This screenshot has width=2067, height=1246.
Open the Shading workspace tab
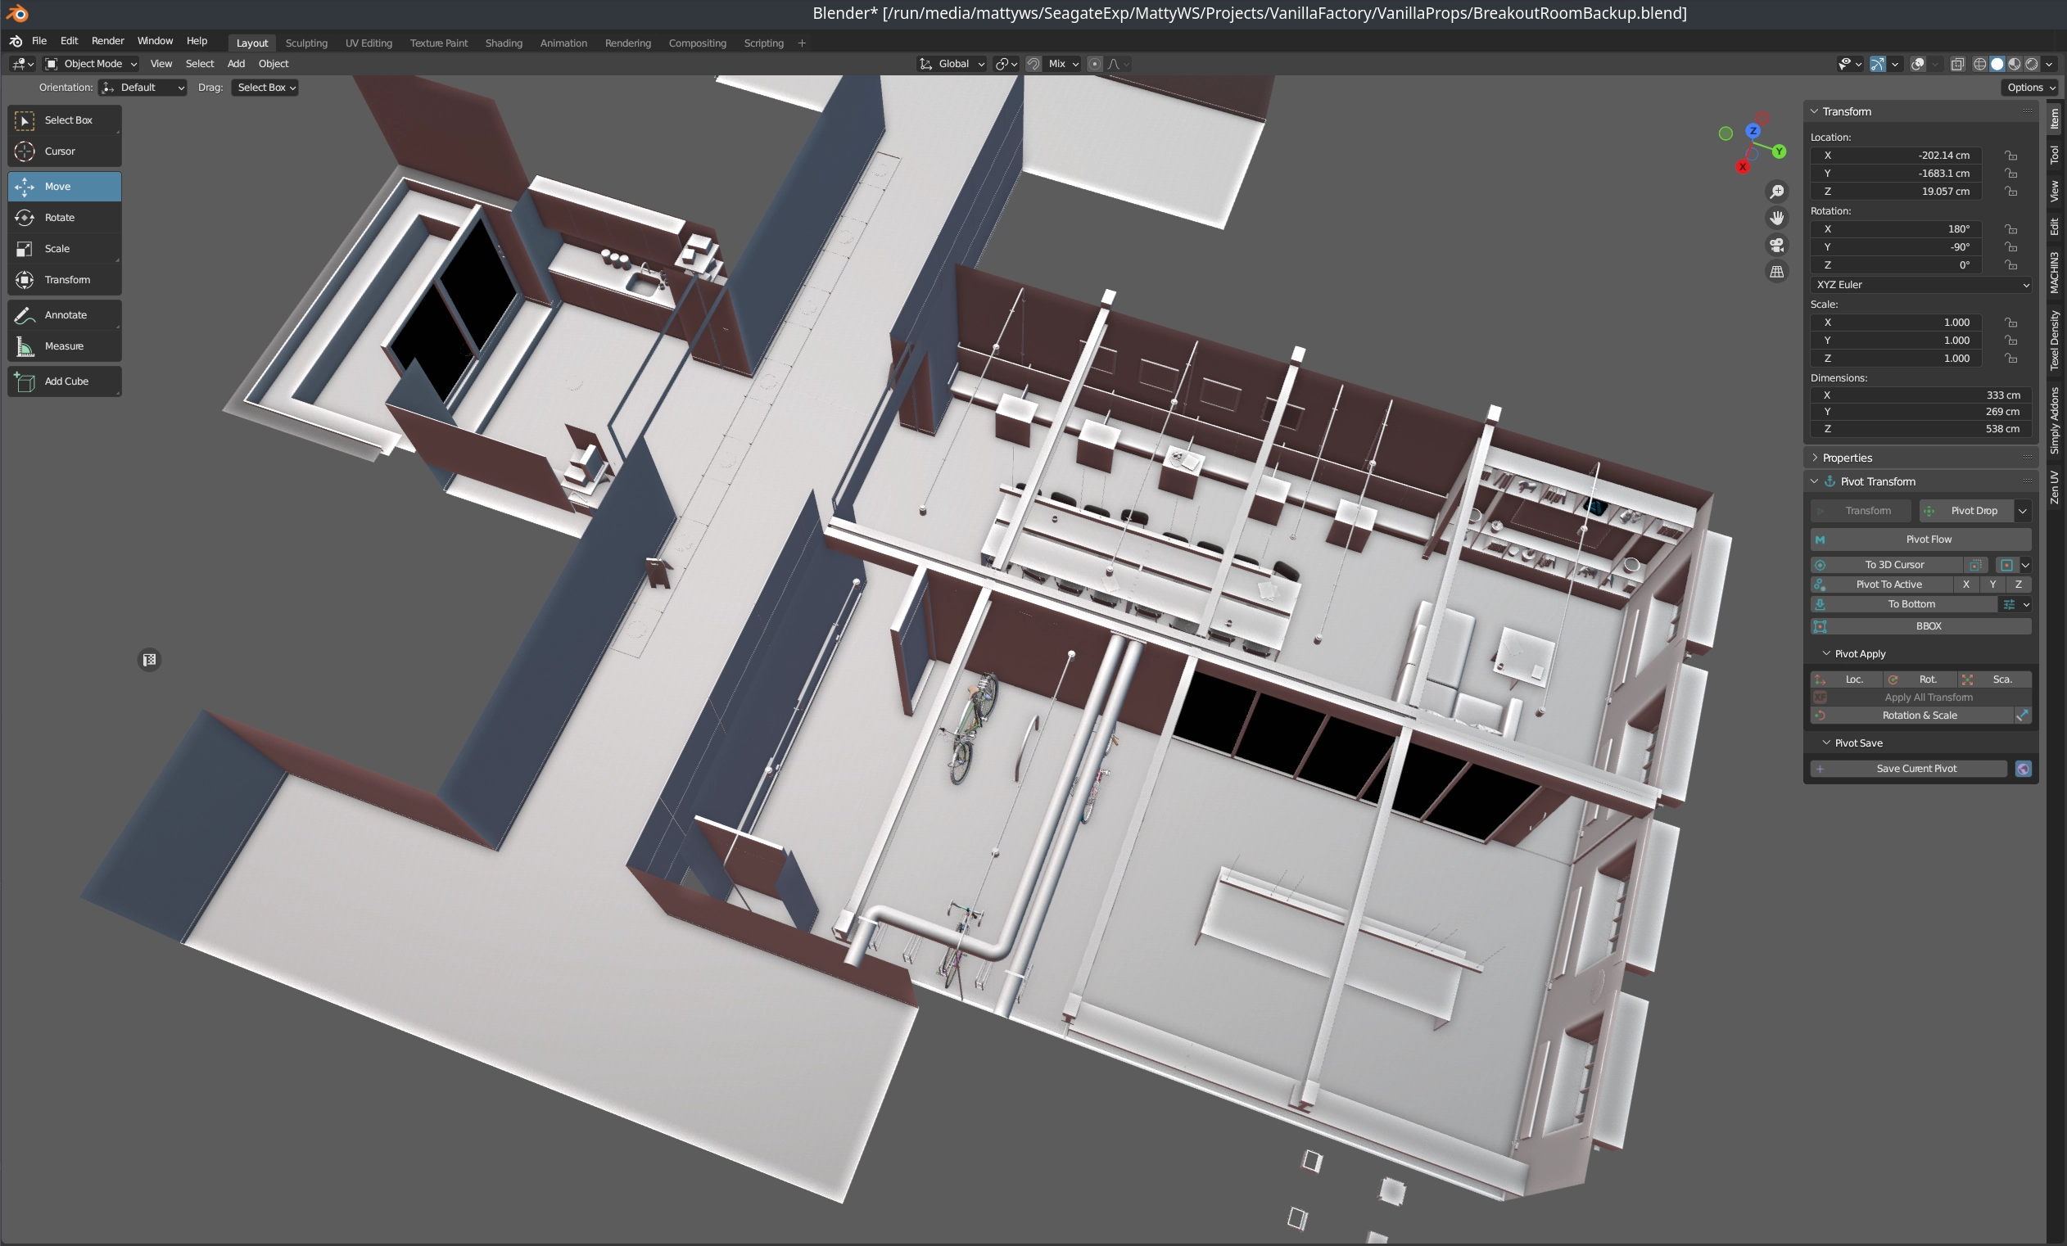(x=504, y=43)
